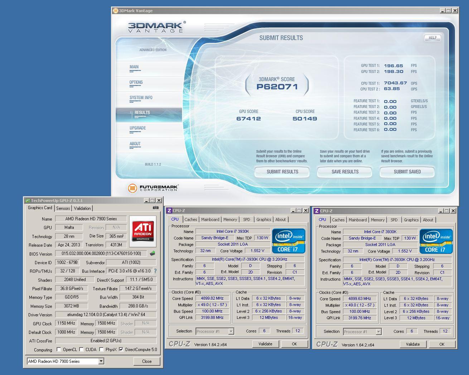Open the About tab in left CPU-Z
The image size is (469, 375).
pyautogui.click(x=281, y=219)
